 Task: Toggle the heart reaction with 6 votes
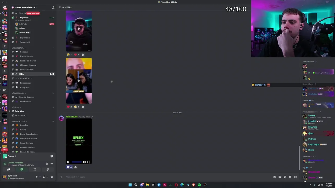[x=69, y=167]
